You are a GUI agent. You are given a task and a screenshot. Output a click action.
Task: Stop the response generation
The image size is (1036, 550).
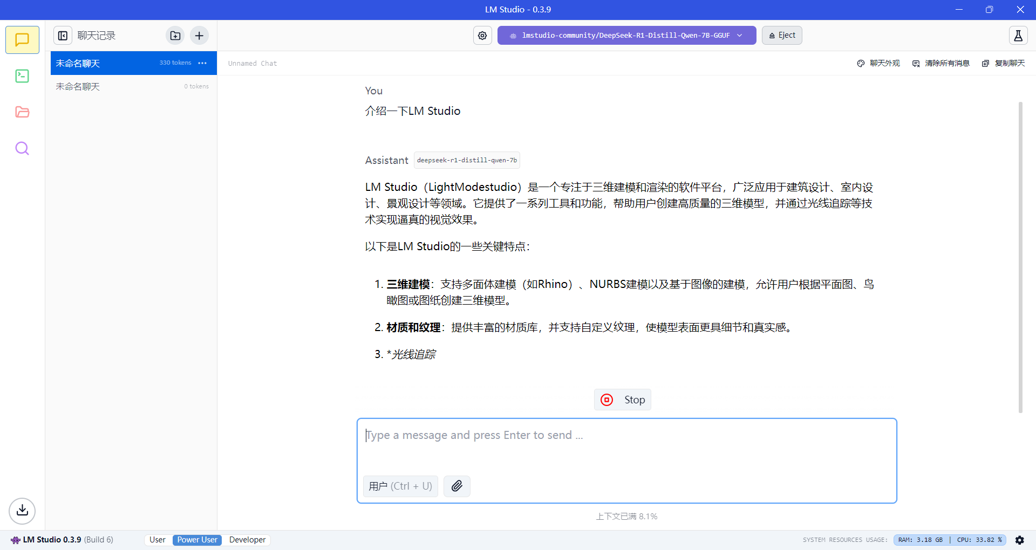point(623,400)
